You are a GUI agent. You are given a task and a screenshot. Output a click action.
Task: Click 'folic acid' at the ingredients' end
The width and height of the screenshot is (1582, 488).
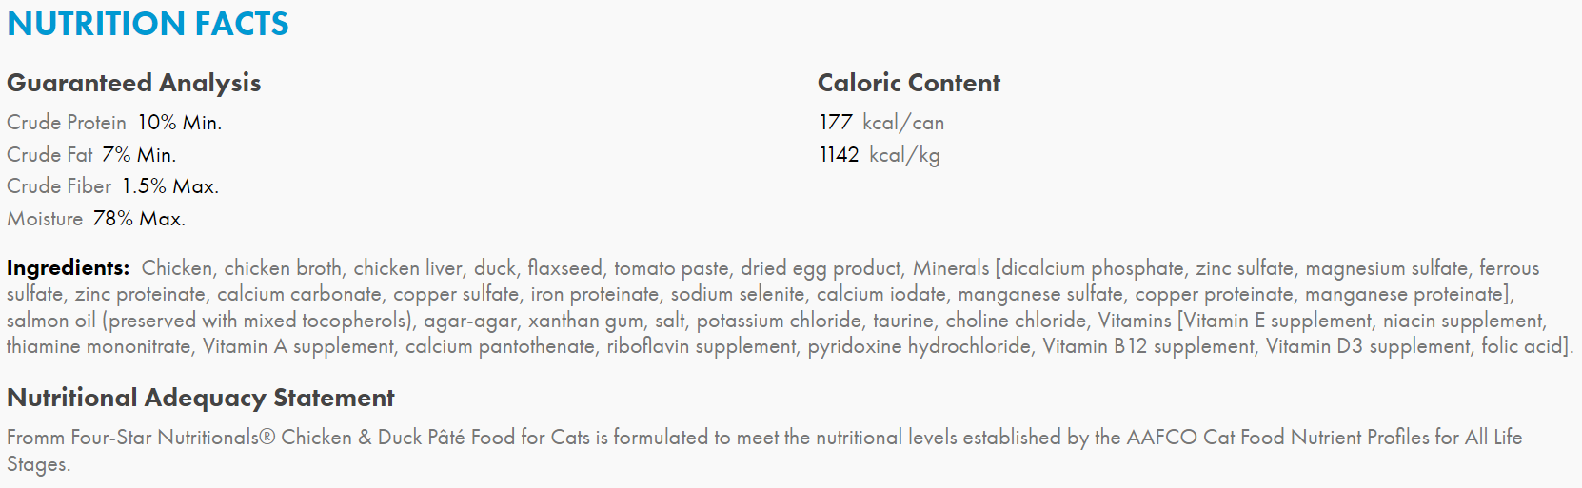click(1521, 346)
